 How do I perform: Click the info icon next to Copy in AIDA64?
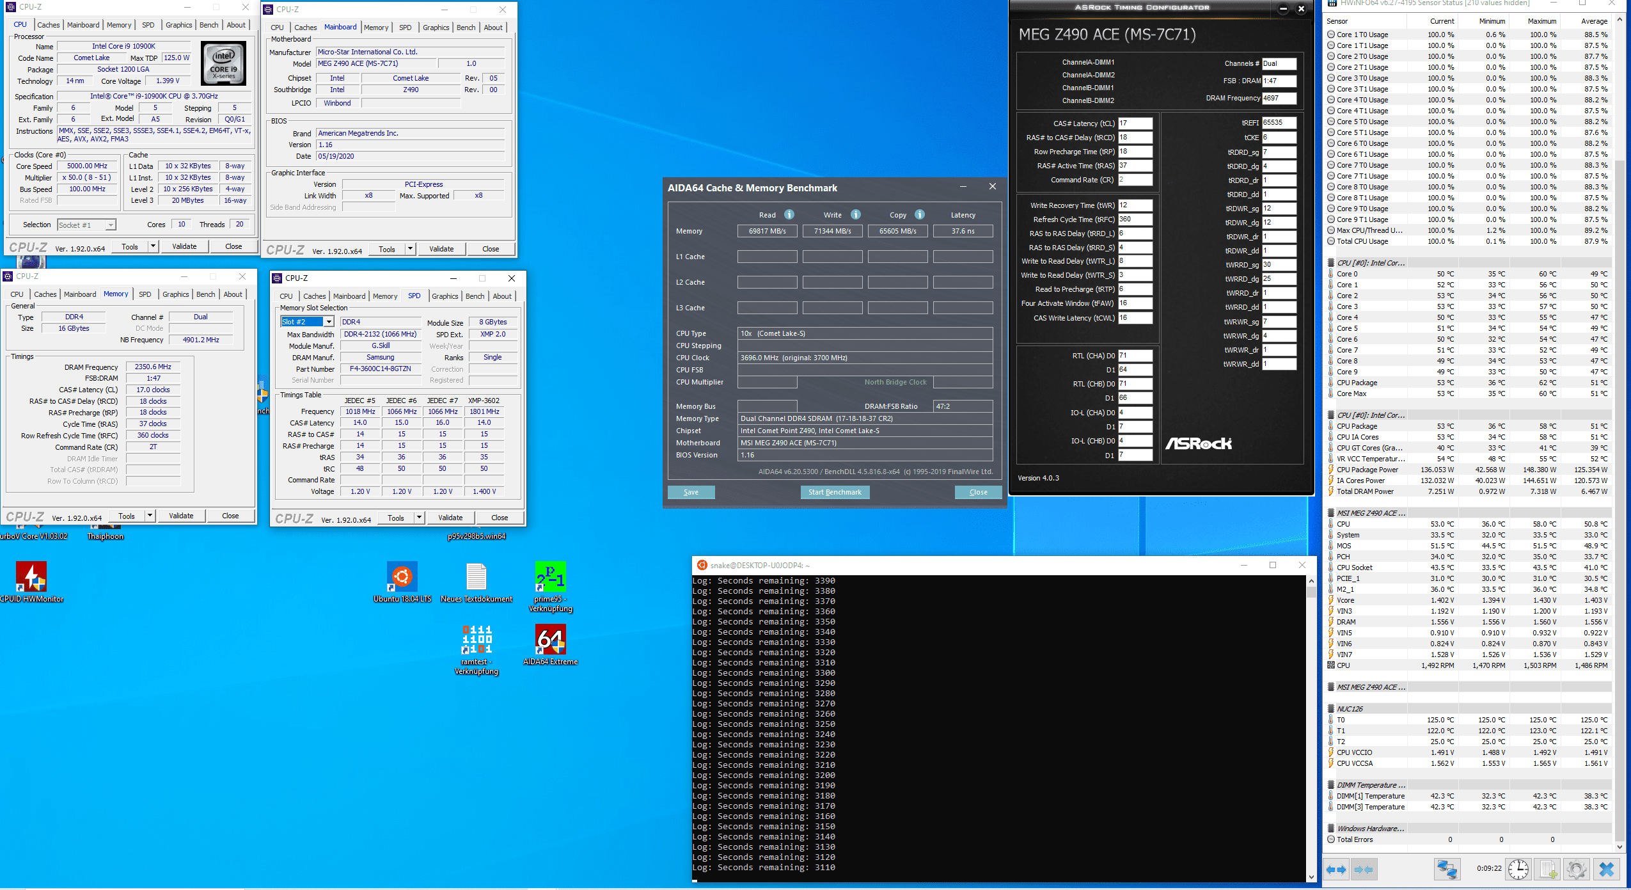pos(920,214)
